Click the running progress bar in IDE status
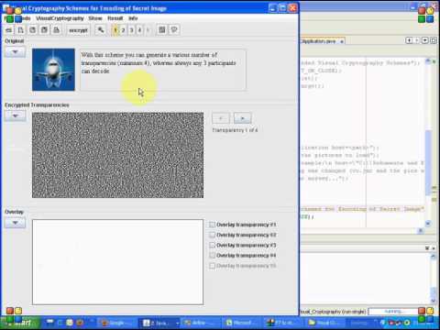The height and width of the screenshot is (330, 440). (393, 312)
